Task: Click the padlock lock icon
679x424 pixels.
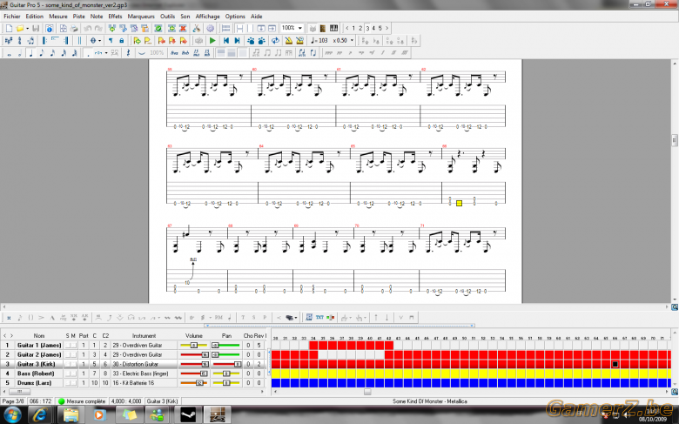Action: coord(122,41)
